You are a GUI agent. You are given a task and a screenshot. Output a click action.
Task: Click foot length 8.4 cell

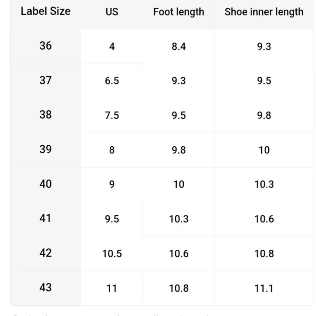pos(179,46)
